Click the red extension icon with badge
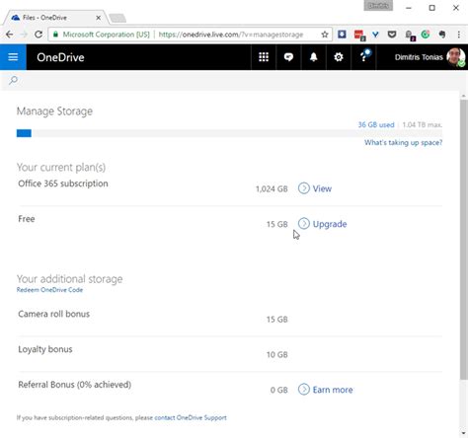 pos(359,35)
